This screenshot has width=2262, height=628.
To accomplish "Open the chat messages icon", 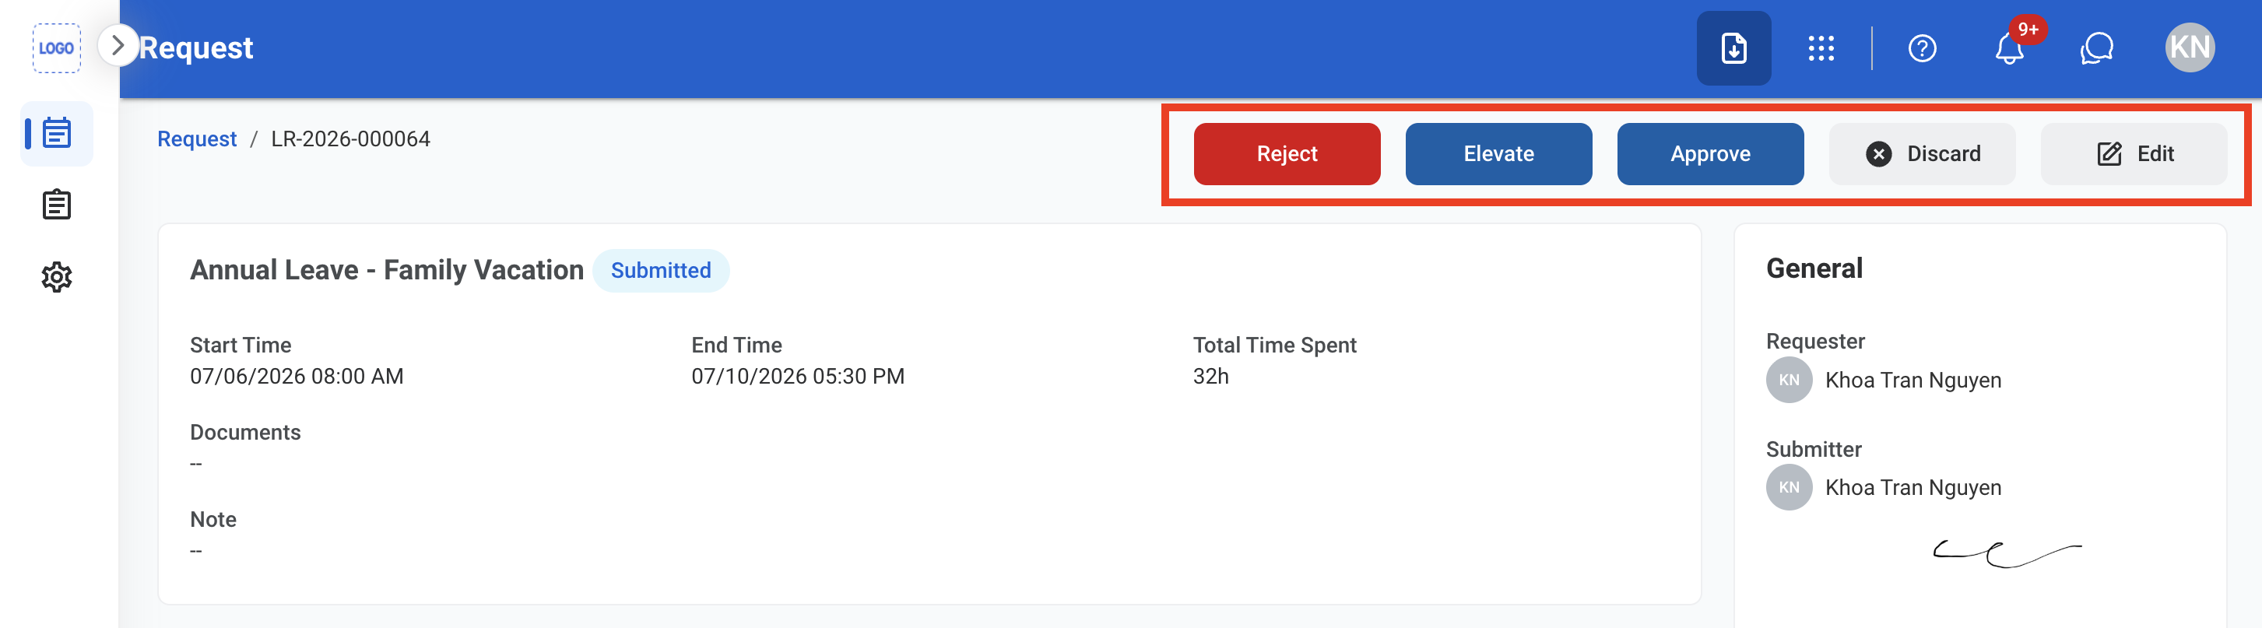I will point(2096,48).
